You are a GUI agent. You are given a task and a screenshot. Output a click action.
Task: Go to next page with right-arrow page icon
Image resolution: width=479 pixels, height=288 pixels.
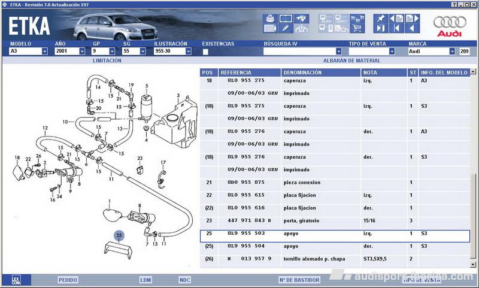click(x=412, y=19)
